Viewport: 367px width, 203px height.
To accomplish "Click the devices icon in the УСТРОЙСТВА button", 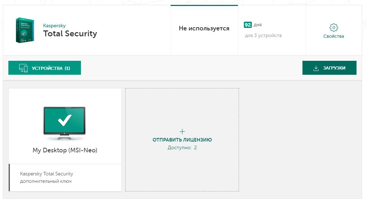I will 23,68.
